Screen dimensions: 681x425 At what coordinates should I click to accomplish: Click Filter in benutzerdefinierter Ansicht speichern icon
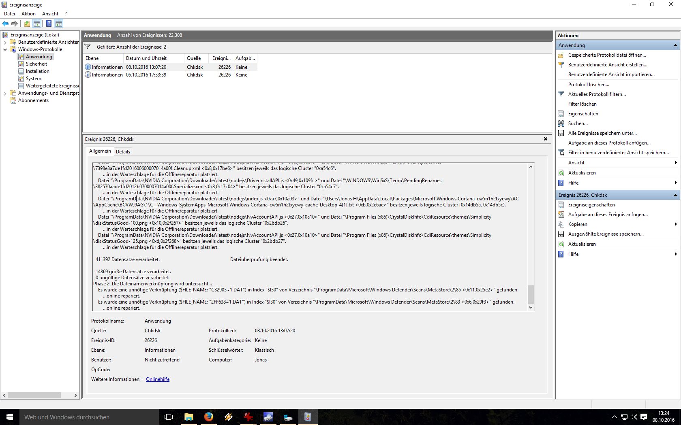tap(561, 153)
